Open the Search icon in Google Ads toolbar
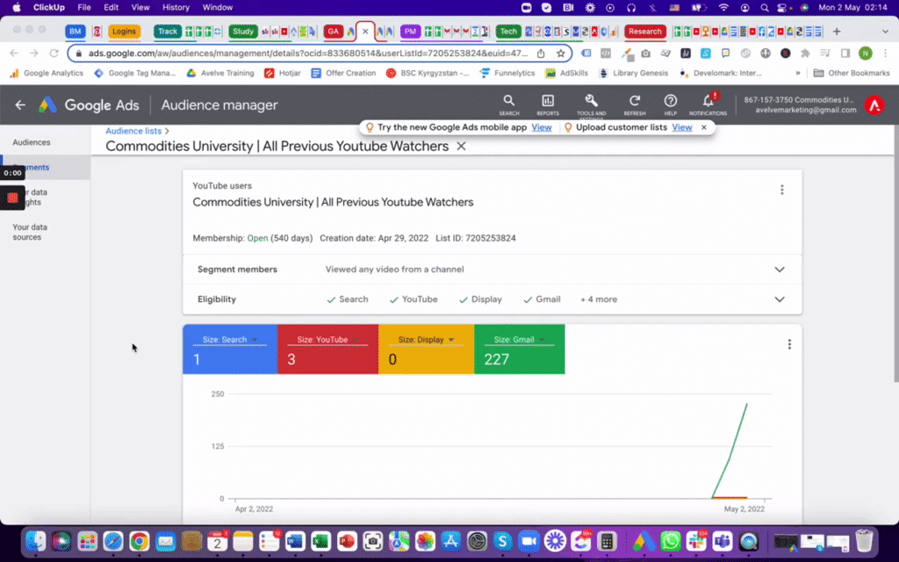899x562 pixels. click(509, 104)
